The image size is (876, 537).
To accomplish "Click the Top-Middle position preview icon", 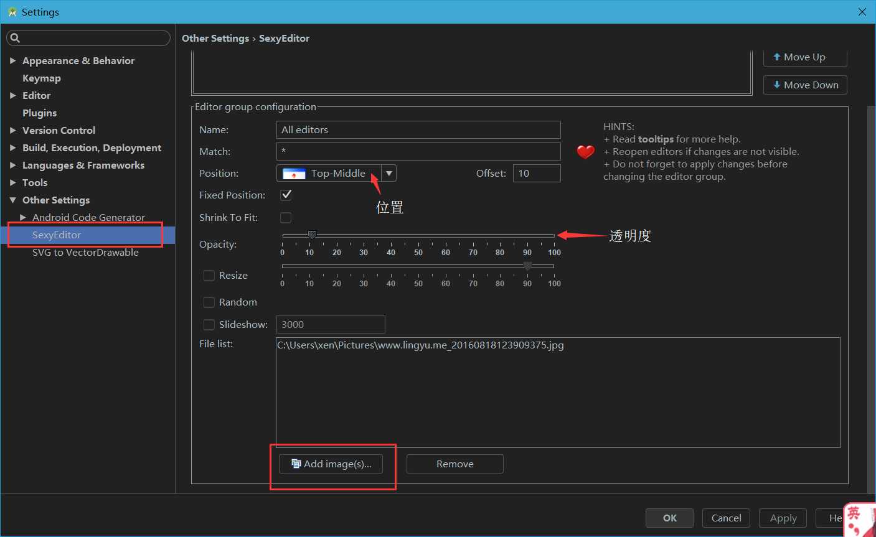I will [x=294, y=174].
